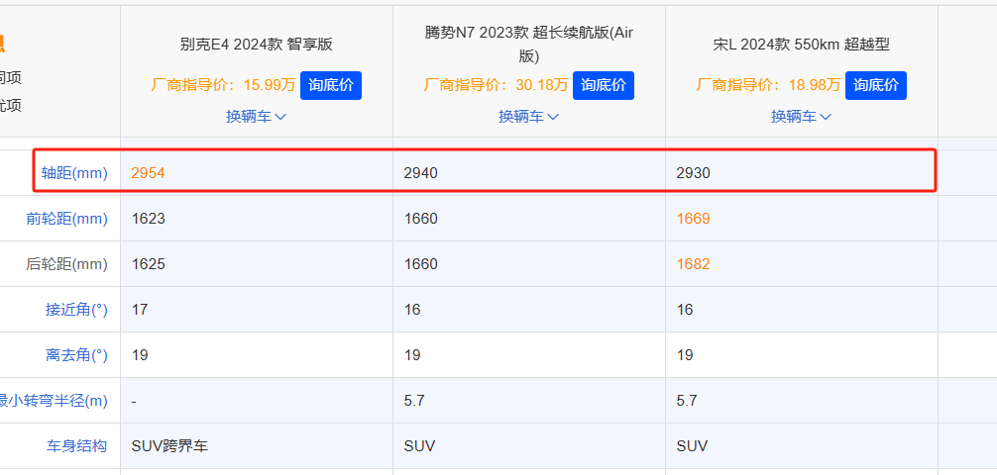The width and height of the screenshot is (997, 475).
Task: Click the 车身结构 row label
Action: (76, 446)
